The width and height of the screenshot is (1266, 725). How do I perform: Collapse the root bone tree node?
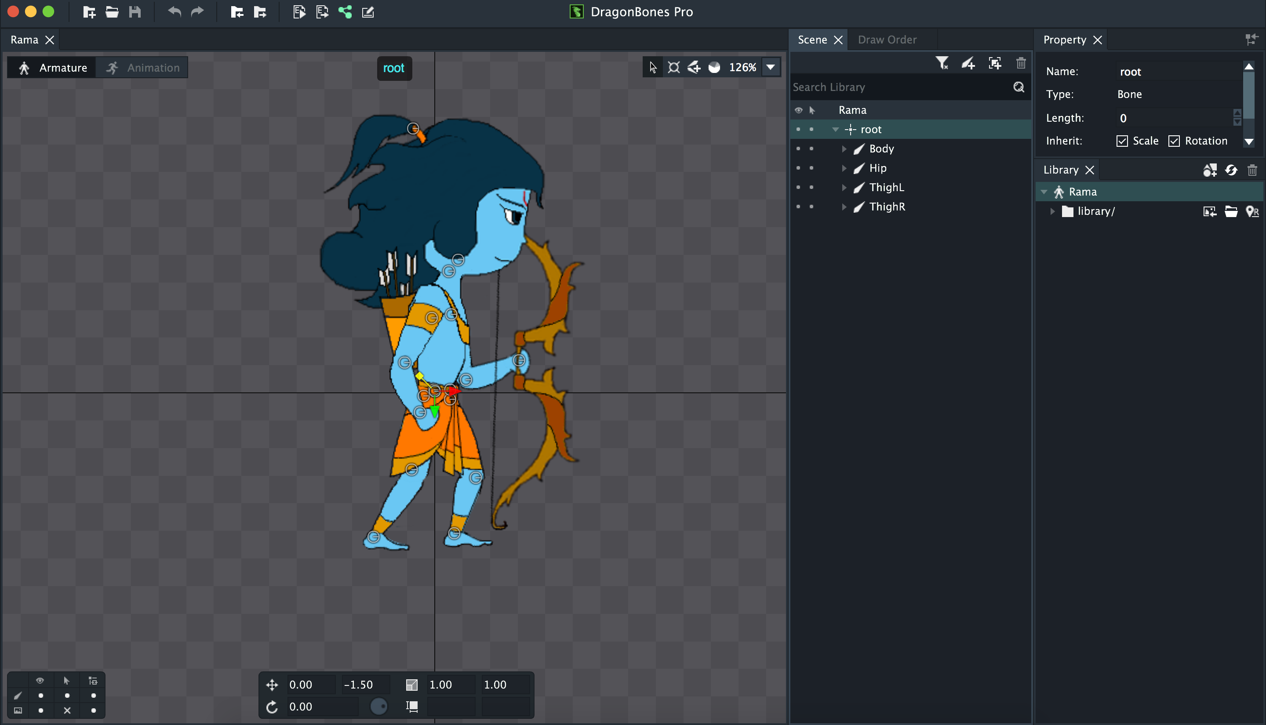click(836, 130)
